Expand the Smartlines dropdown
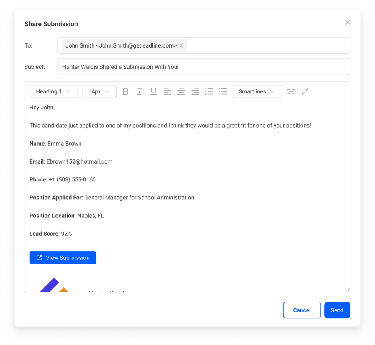Image resolution: width=375 pixels, height=345 pixels. [257, 91]
